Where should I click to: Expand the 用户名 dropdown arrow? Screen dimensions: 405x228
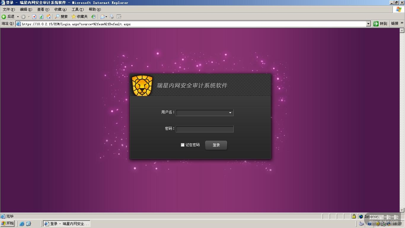click(x=230, y=113)
